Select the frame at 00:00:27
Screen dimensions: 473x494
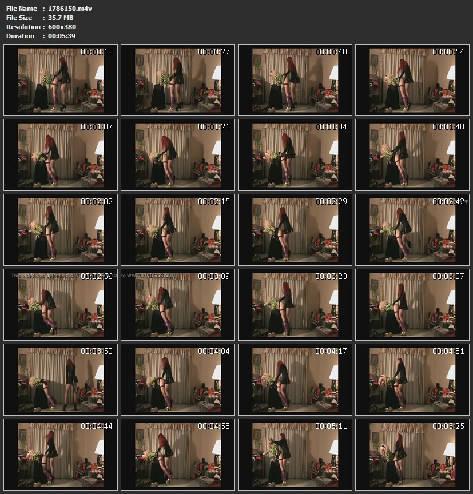pos(178,80)
